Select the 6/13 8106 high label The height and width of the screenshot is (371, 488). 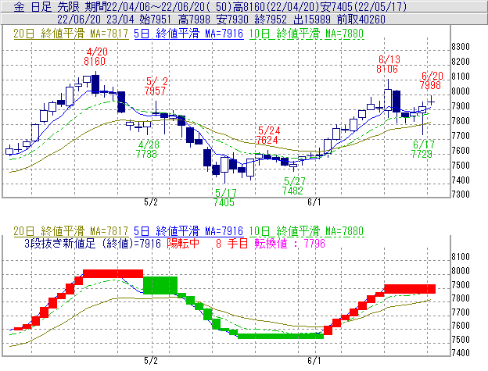[387, 64]
